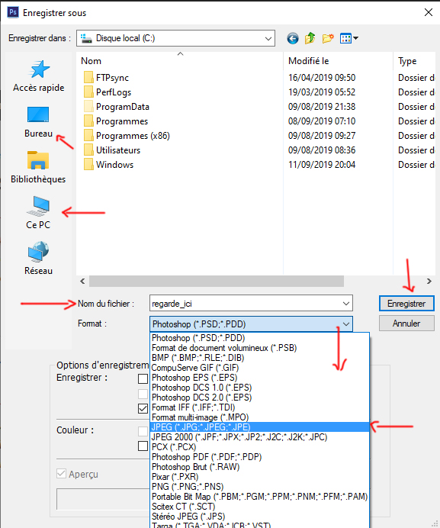Image resolution: width=440 pixels, height=528 pixels.
Task: Open the Nom du fichier dropdown arrow
Action: [346, 304]
